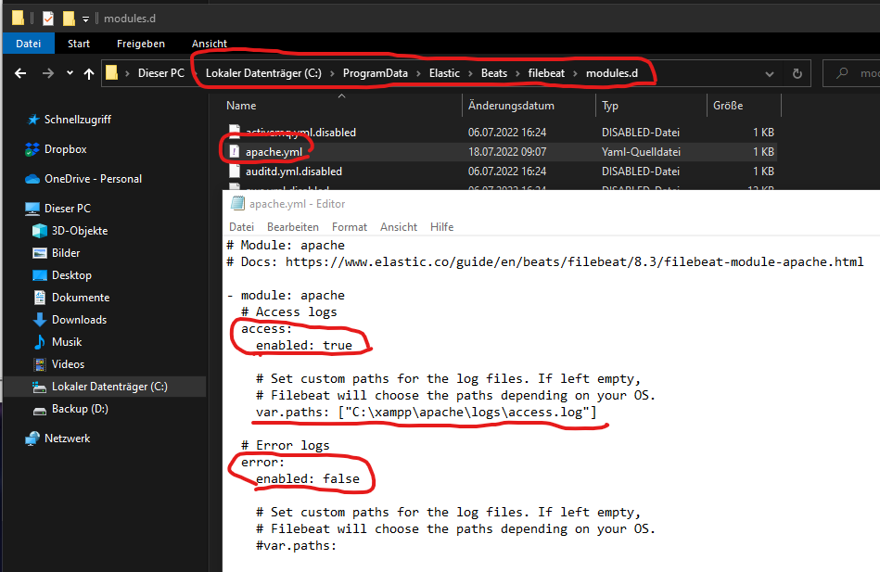Image resolution: width=880 pixels, height=572 pixels.
Task: Click the Refresh button in address bar
Action: [x=797, y=73]
